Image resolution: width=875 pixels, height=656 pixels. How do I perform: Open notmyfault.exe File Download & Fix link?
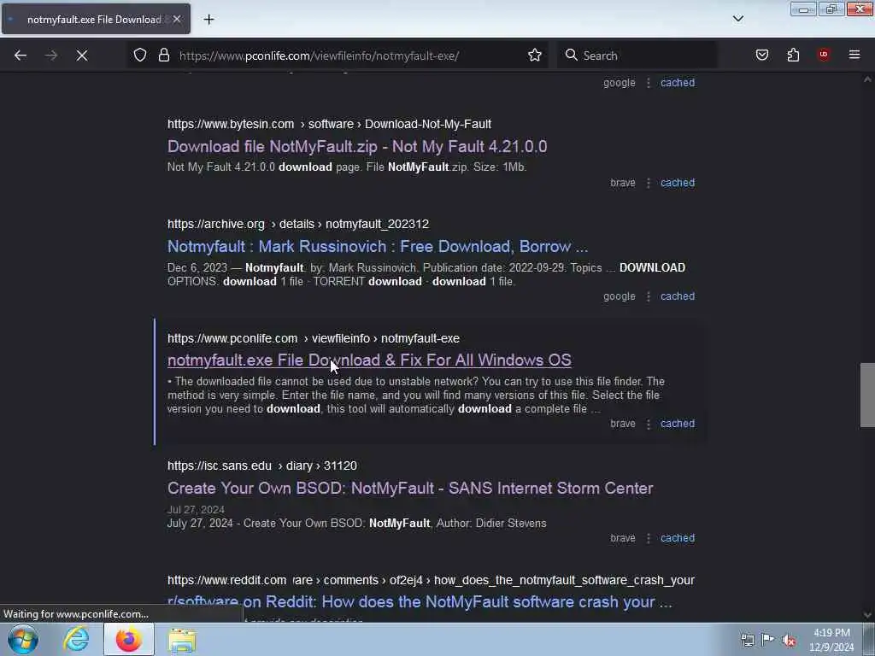click(369, 360)
